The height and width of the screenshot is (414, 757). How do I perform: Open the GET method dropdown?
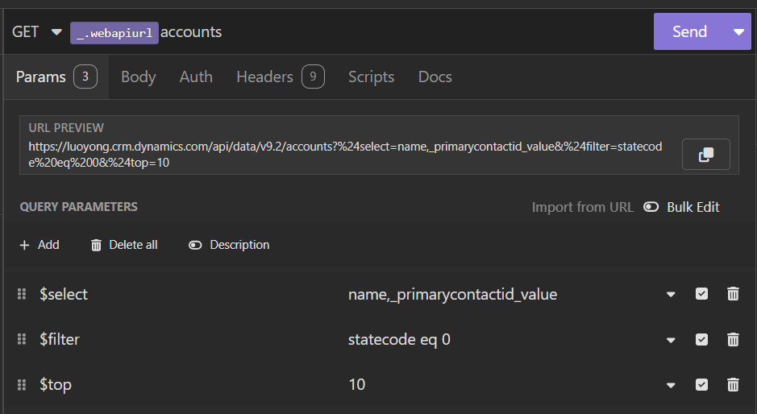click(37, 32)
